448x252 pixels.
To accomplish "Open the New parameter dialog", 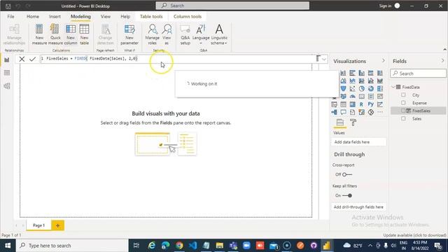I will [x=129, y=34].
